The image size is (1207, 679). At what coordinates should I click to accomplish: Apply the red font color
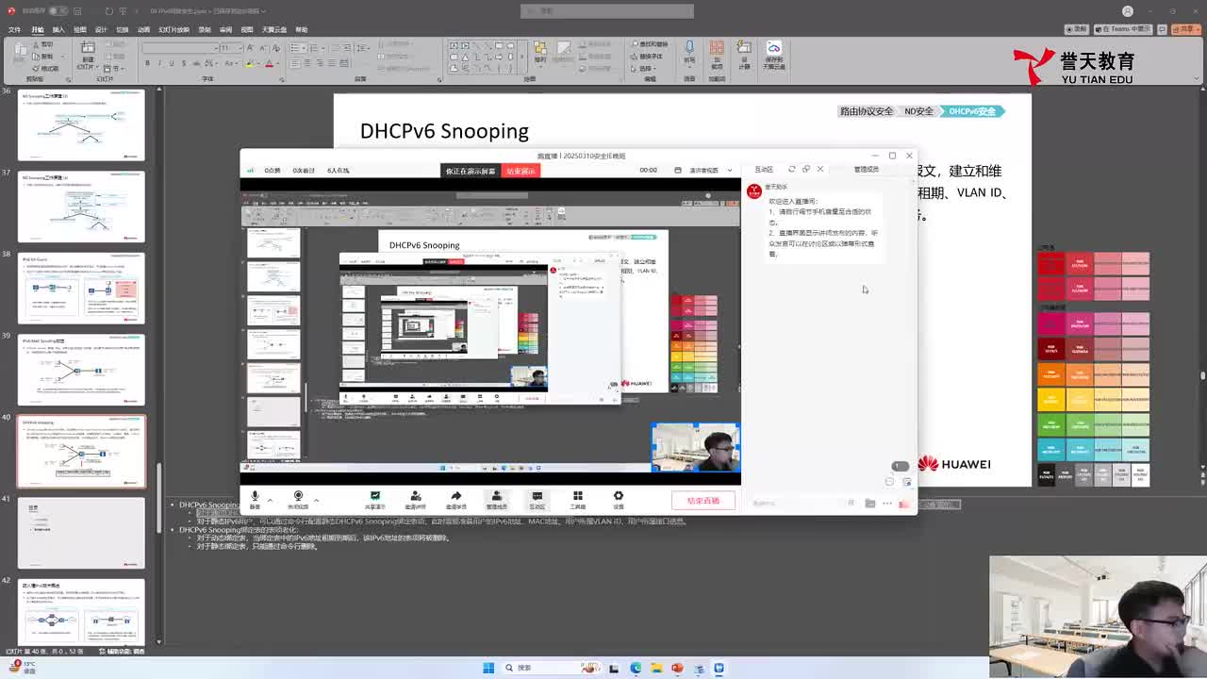(x=270, y=63)
